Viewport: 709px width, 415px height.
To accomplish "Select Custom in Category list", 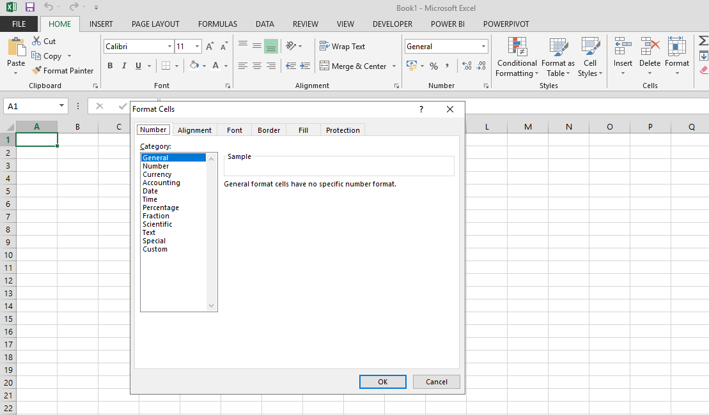I will tap(155, 249).
